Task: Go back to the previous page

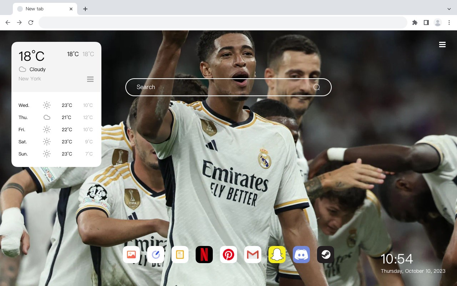Action: coord(8,23)
